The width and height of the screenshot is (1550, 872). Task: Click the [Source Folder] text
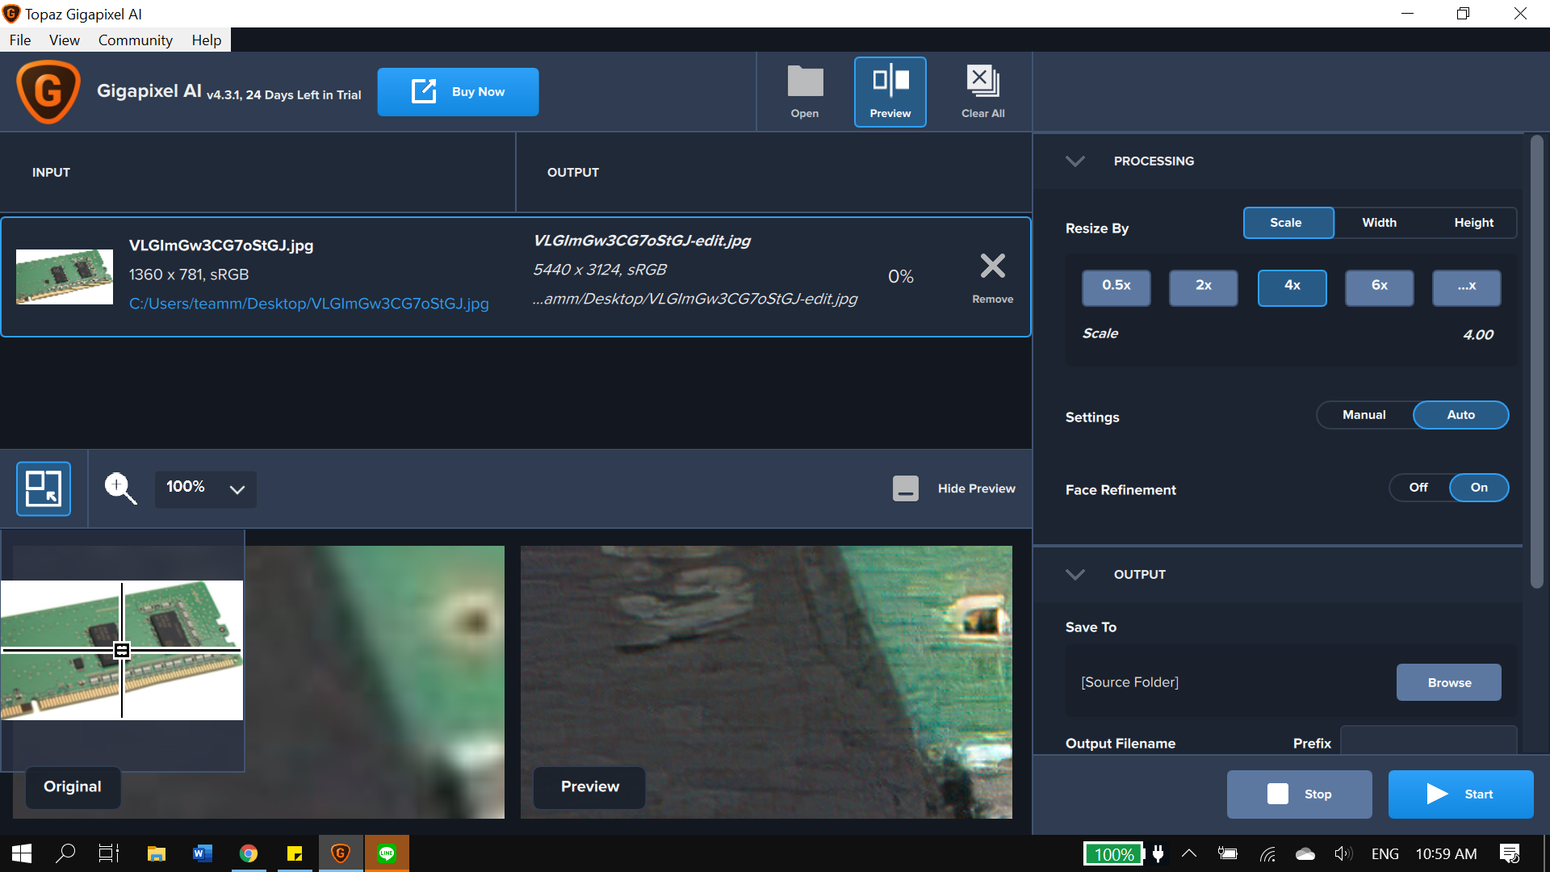tap(1129, 682)
